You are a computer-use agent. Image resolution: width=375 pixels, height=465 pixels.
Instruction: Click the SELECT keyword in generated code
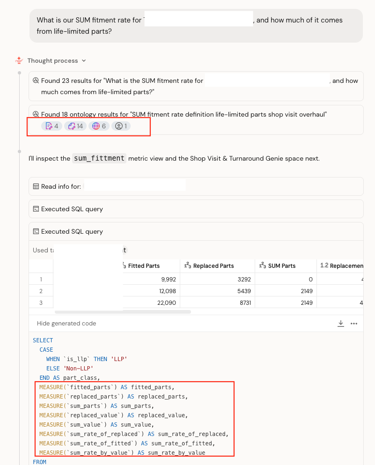[43, 340]
